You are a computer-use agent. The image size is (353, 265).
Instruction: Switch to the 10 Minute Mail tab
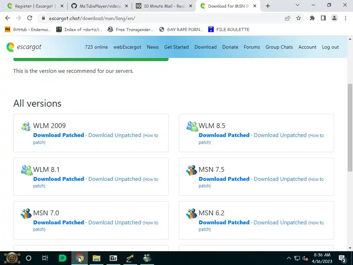click(164, 6)
